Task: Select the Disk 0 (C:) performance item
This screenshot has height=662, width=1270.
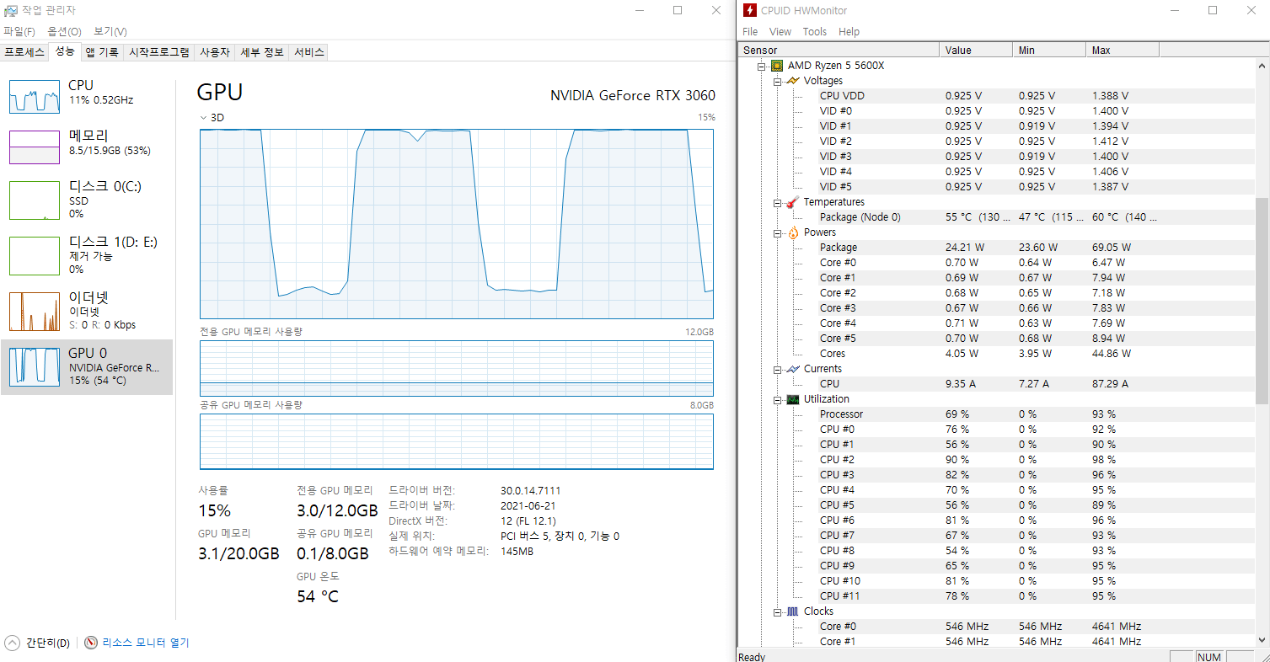Action: (x=87, y=200)
